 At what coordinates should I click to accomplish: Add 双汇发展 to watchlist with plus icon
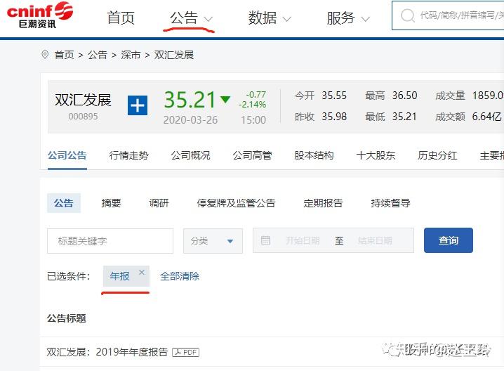[x=138, y=105]
